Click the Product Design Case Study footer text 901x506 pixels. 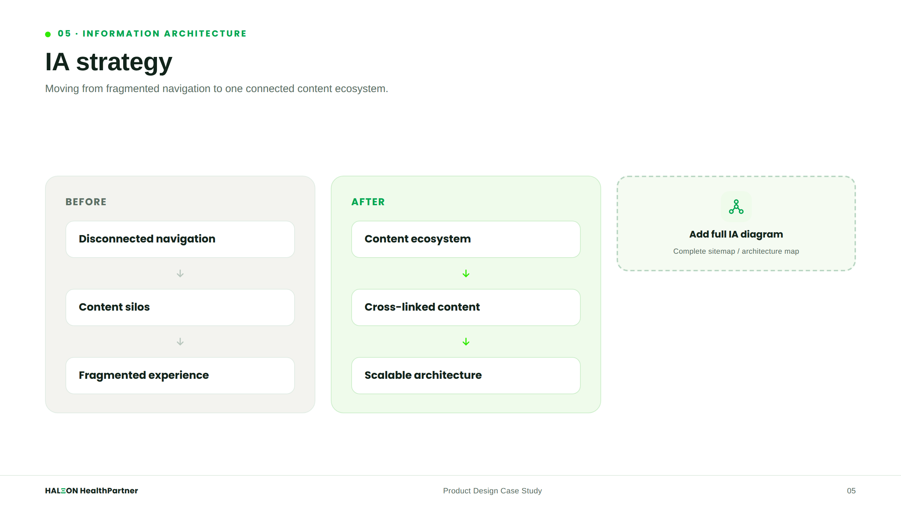pyautogui.click(x=492, y=491)
